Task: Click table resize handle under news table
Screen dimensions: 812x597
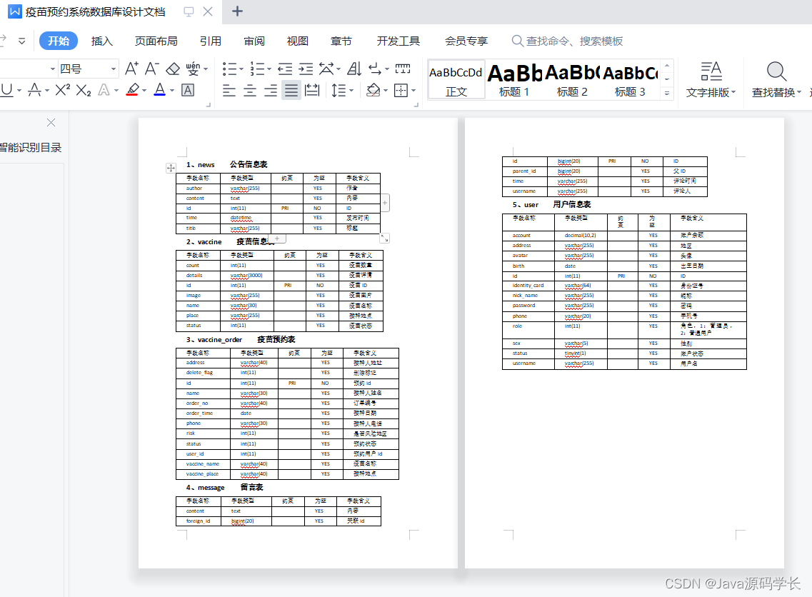Action: point(384,239)
